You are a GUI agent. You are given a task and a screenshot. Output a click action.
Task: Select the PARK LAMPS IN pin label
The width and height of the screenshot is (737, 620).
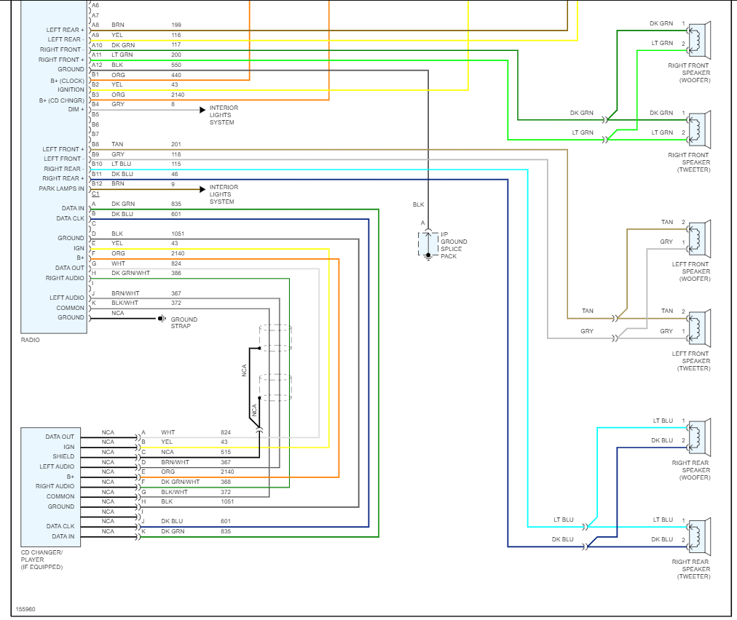pos(62,188)
